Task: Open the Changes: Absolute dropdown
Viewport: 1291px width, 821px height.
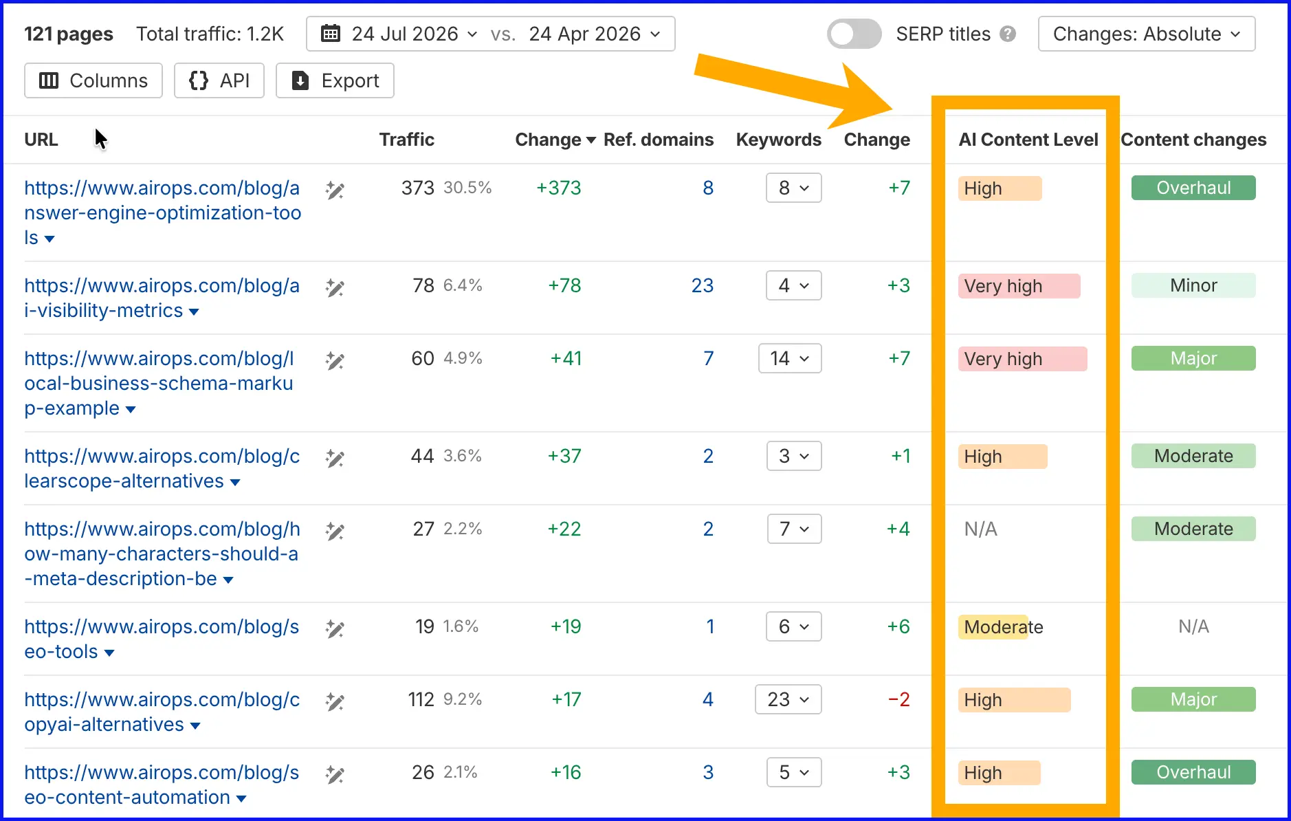Action: (x=1146, y=34)
